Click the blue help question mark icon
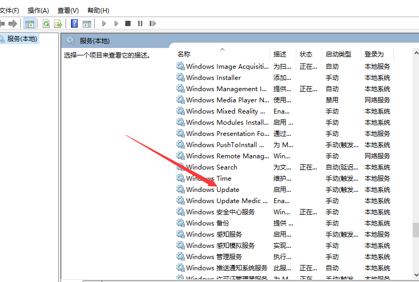The height and width of the screenshot is (282, 419). (74, 23)
